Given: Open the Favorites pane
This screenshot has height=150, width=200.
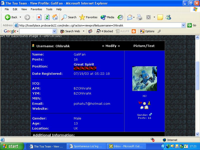Looking at the screenshot, I should (88, 17).
